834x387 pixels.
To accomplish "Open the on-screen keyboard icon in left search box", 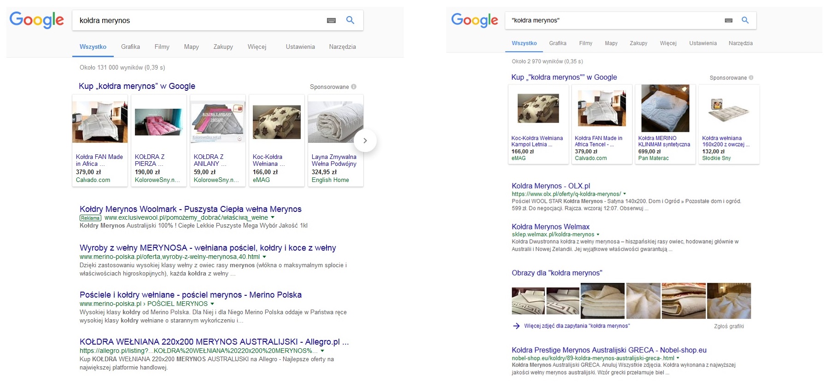I will pyautogui.click(x=331, y=20).
